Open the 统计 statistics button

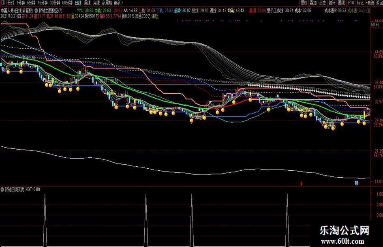[332, 3]
